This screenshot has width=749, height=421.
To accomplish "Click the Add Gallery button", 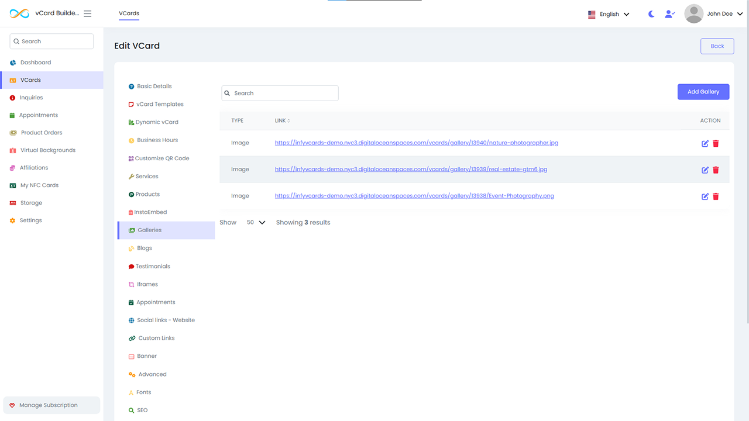I will point(703,92).
